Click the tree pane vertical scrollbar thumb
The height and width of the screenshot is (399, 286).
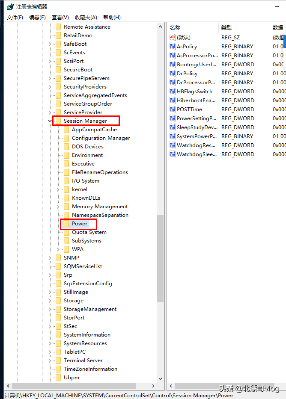160,259
